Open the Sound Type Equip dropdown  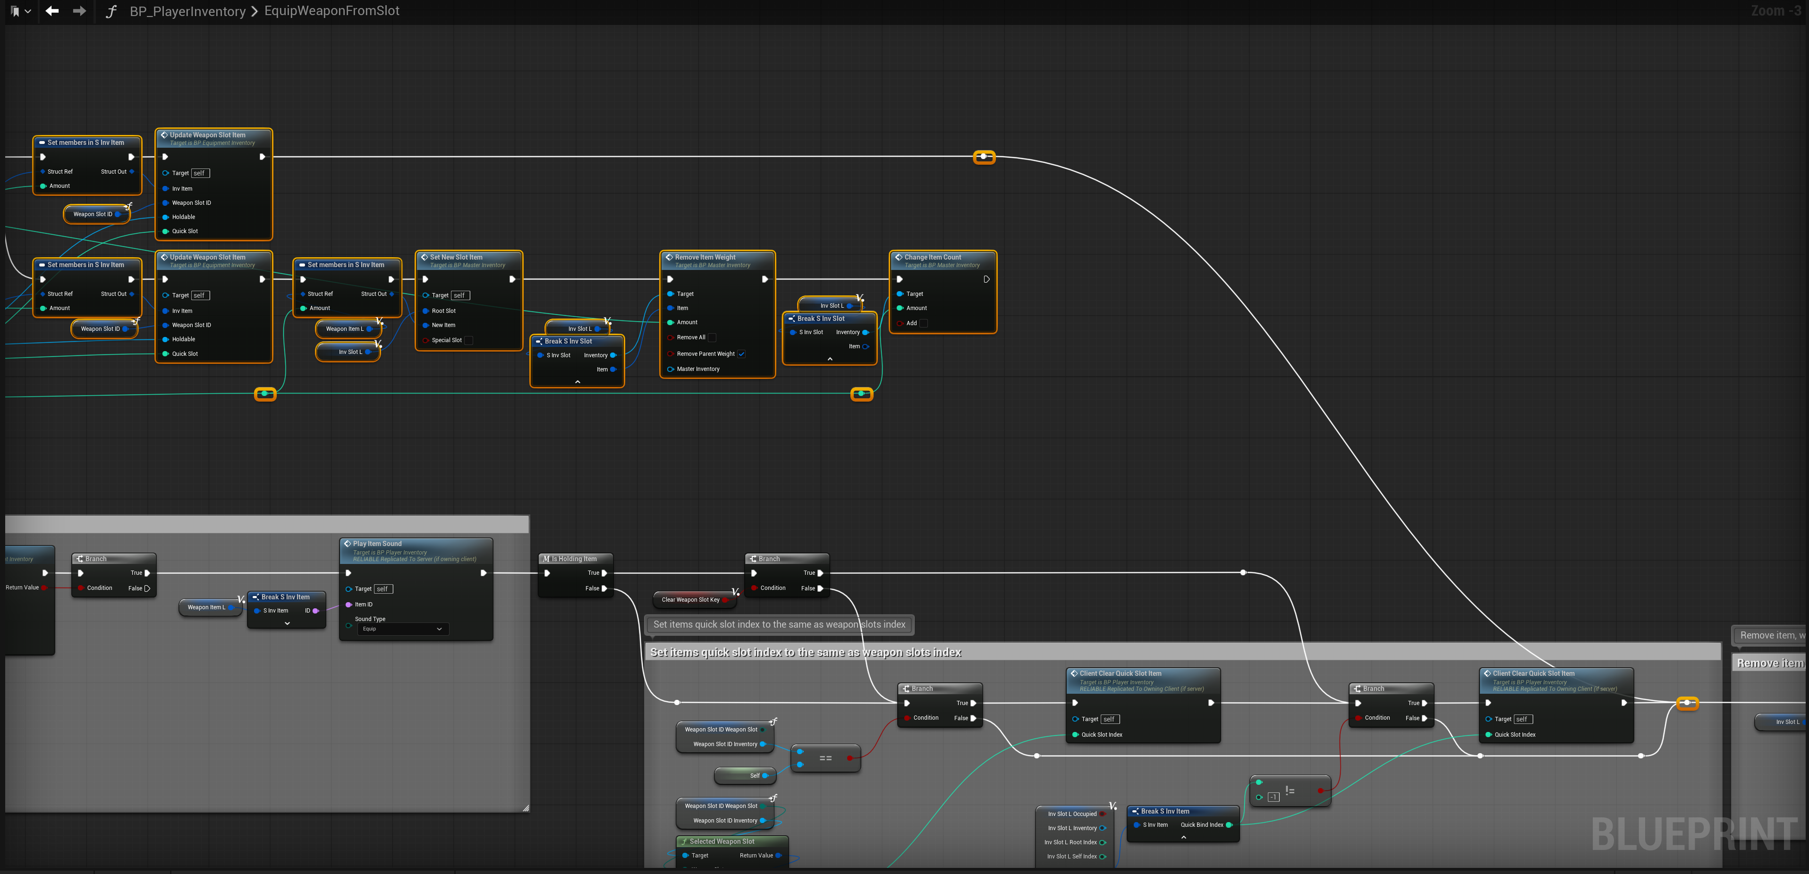(403, 629)
